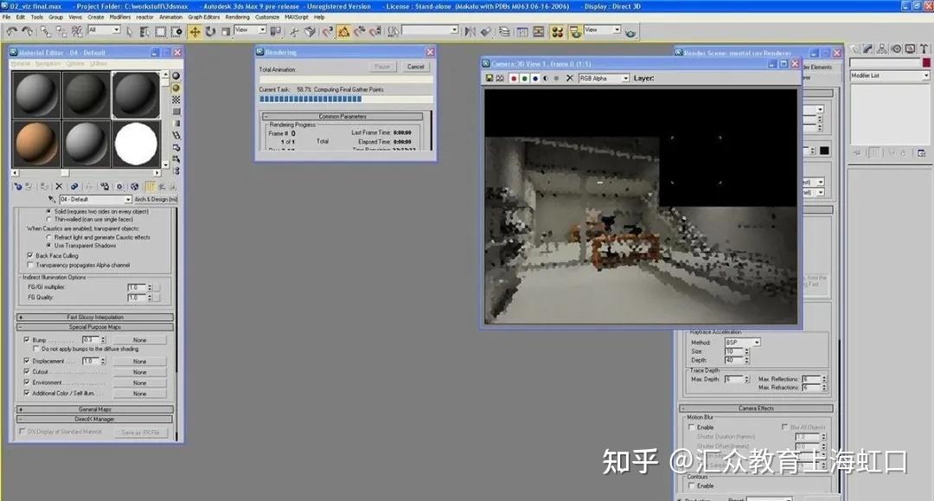Uncheck Back Face Culling in Material Editor
The image size is (934, 501).
[x=31, y=255]
